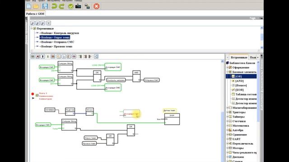Expand the Моторы library folder
This screenshot has width=289, height=162.
(x=227, y=148)
